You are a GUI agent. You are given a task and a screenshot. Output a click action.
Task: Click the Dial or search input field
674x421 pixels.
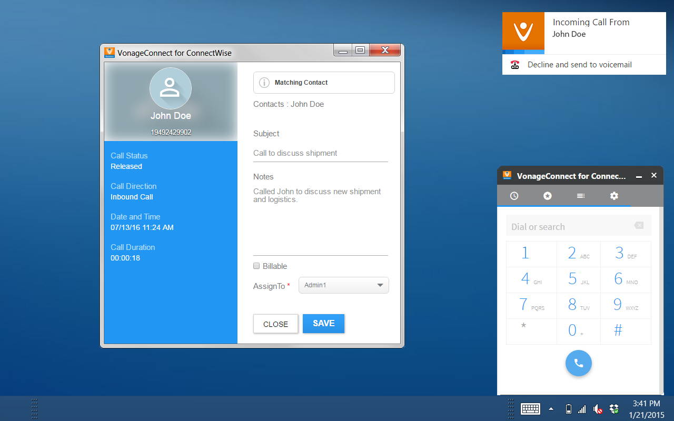(569, 225)
